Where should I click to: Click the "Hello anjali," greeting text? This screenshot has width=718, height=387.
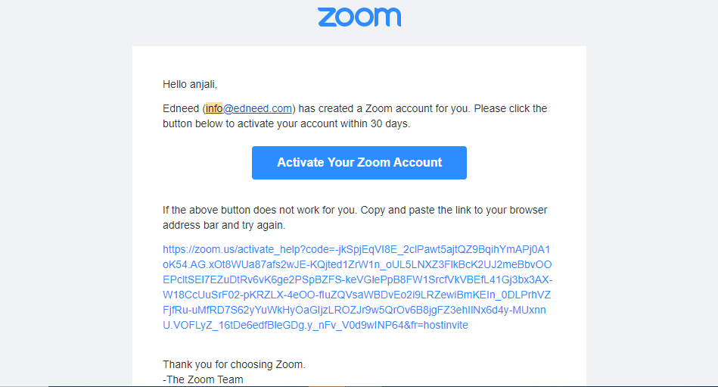(190, 84)
